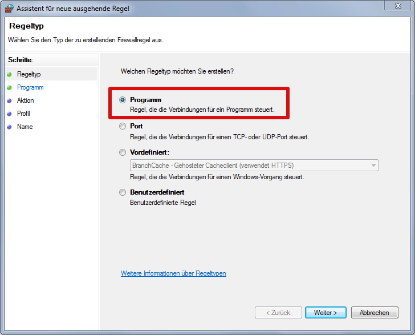
Task: Click the blue bullet beside Aktion step
Action: 9,100
